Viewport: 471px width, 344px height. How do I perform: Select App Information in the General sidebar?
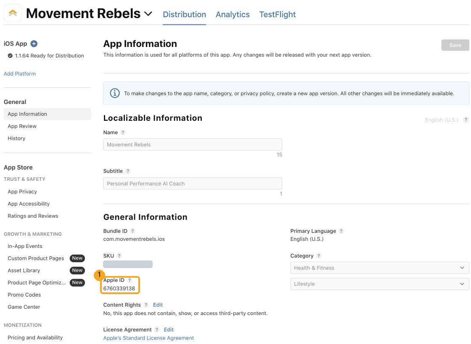pyautogui.click(x=47, y=114)
